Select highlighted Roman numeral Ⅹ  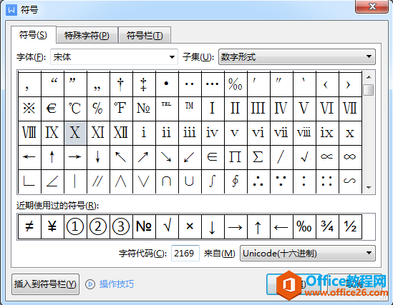click(x=75, y=133)
